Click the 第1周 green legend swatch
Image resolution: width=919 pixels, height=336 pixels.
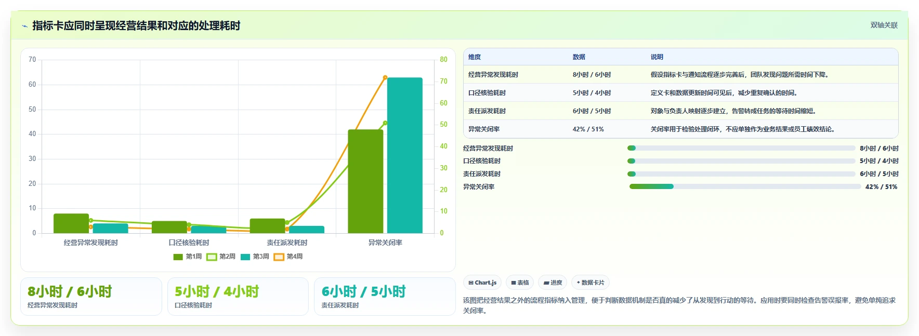coord(178,257)
